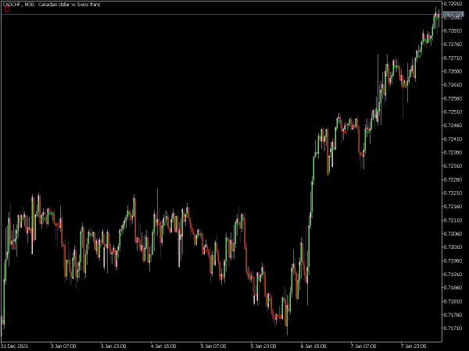Click the 0.72160 price axis label
Image resolution: width=469 pixels, height=351 pixels.
(453, 207)
